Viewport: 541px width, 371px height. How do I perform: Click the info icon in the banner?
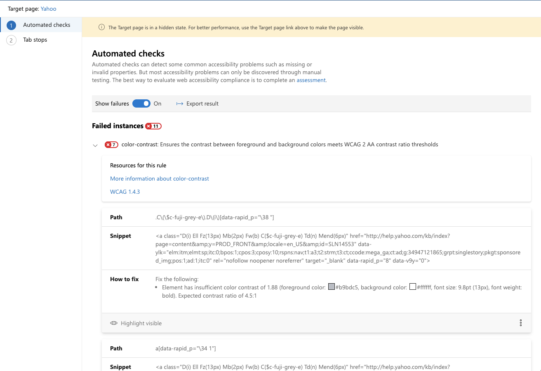pyautogui.click(x=101, y=27)
